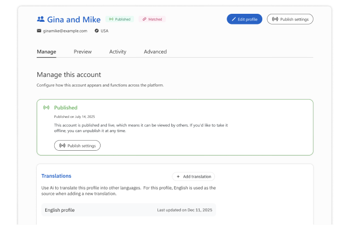Click the envelope icon before the email address
This screenshot has height=225, width=348.
pos(39,31)
